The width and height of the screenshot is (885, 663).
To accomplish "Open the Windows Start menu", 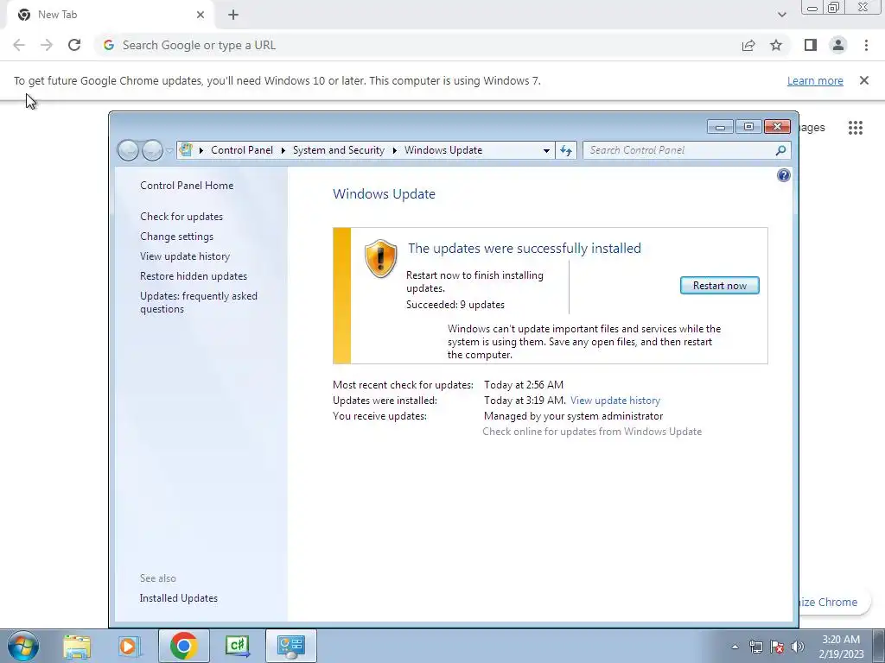I will (22, 646).
